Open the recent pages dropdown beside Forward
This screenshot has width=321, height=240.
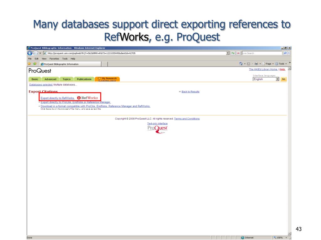coord(40,53)
